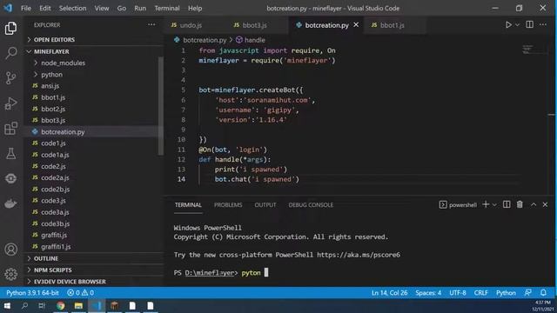Close the terminal panel
557x313 pixels.
pos(545,205)
